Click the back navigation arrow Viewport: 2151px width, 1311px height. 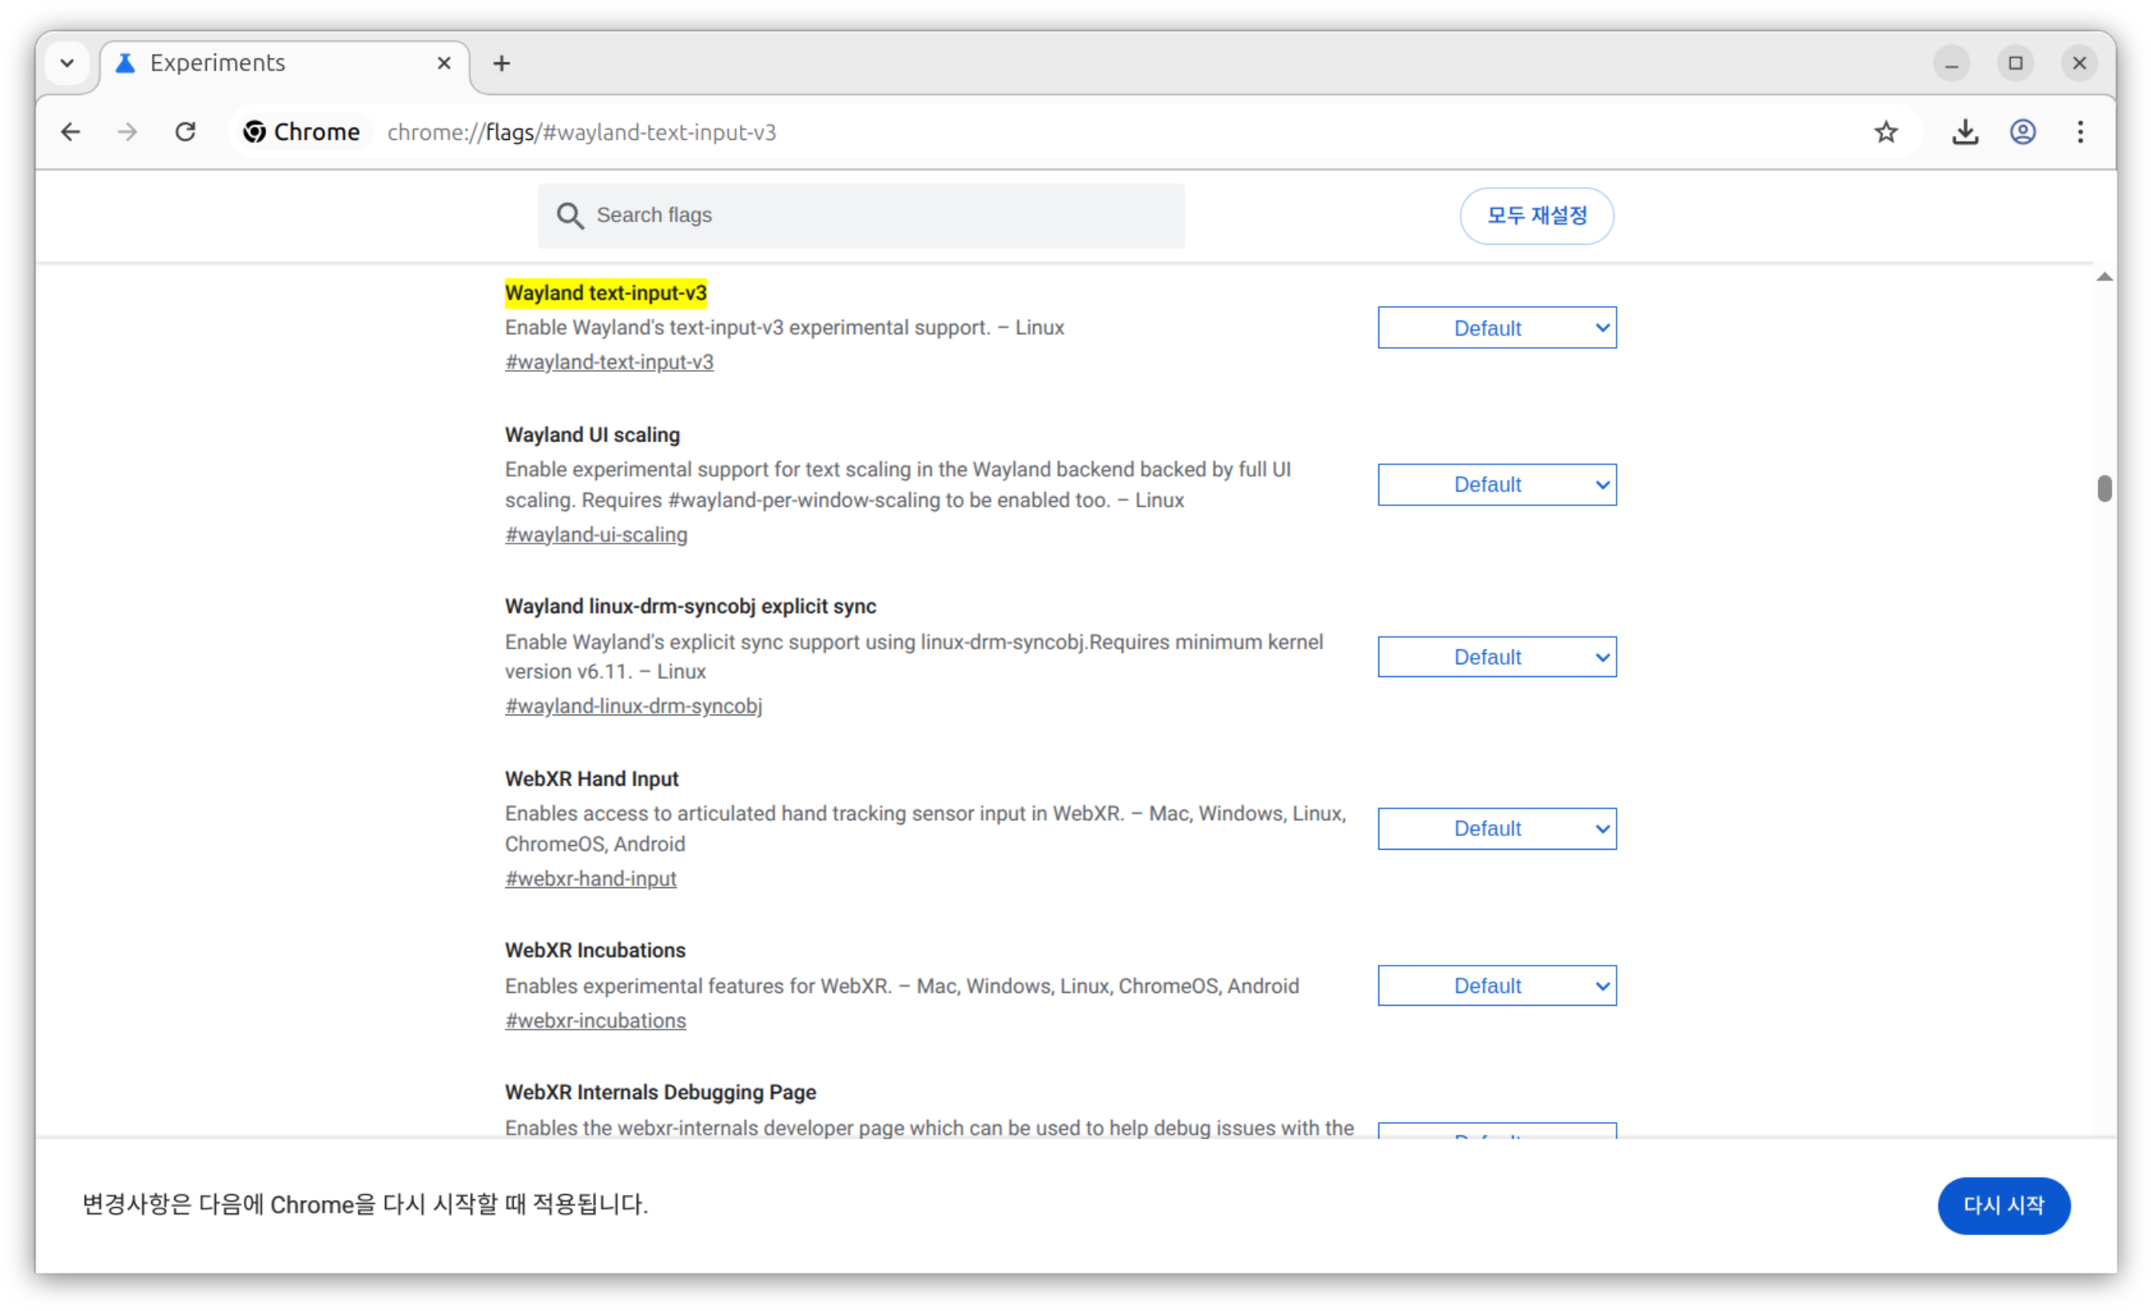point(70,132)
